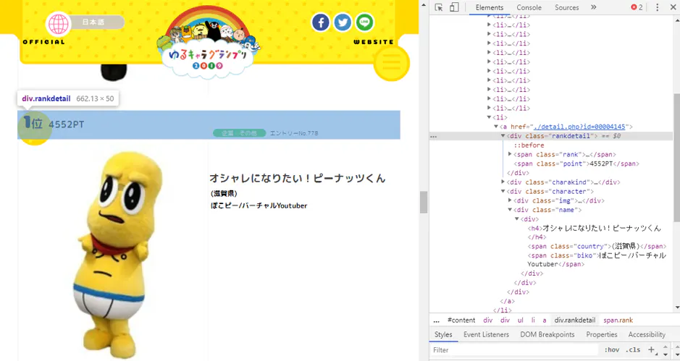Close the DevTools panel
This screenshot has width=680, height=361.
coord(673,7)
